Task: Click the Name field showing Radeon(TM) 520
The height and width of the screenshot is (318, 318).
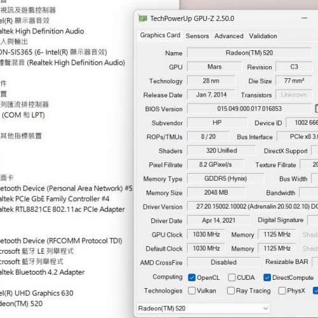Action: tap(249, 53)
